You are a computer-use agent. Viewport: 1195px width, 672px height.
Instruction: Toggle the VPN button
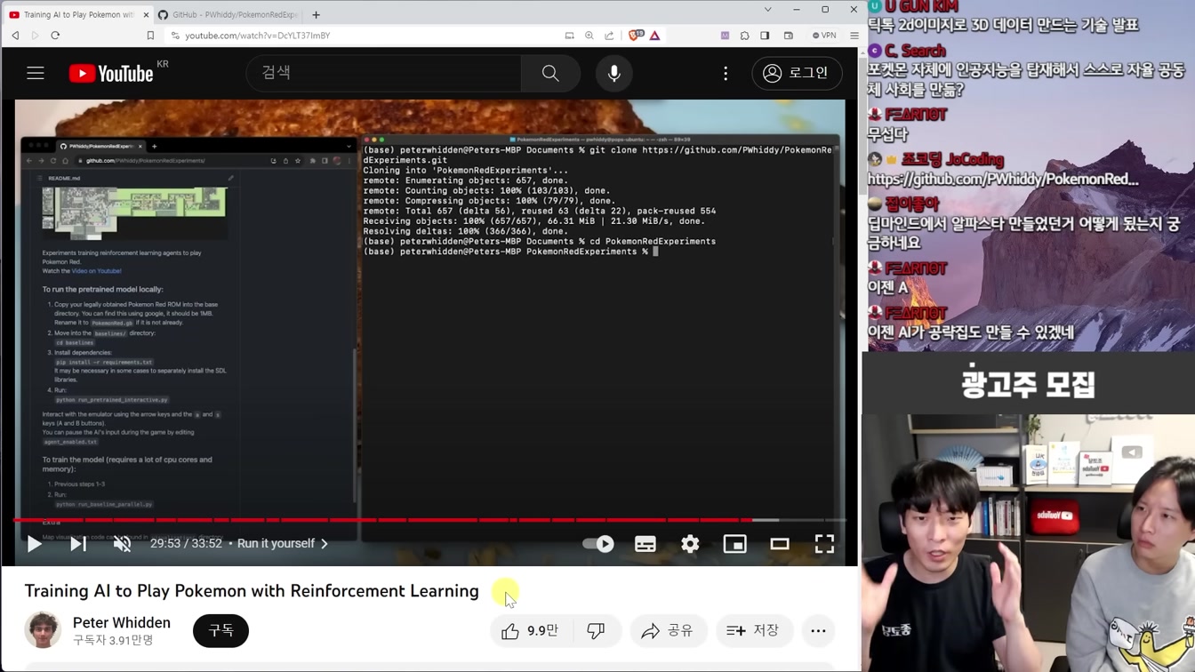point(824,36)
